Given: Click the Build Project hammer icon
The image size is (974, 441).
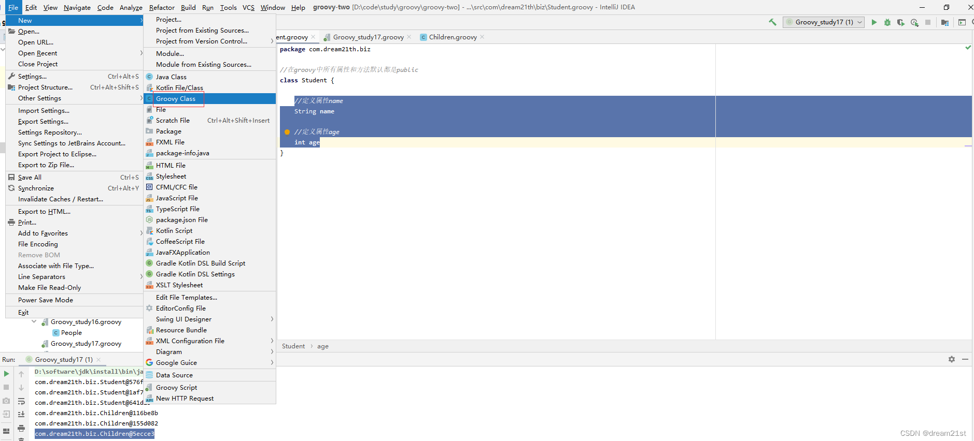Looking at the screenshot, I should coord(772,22).
